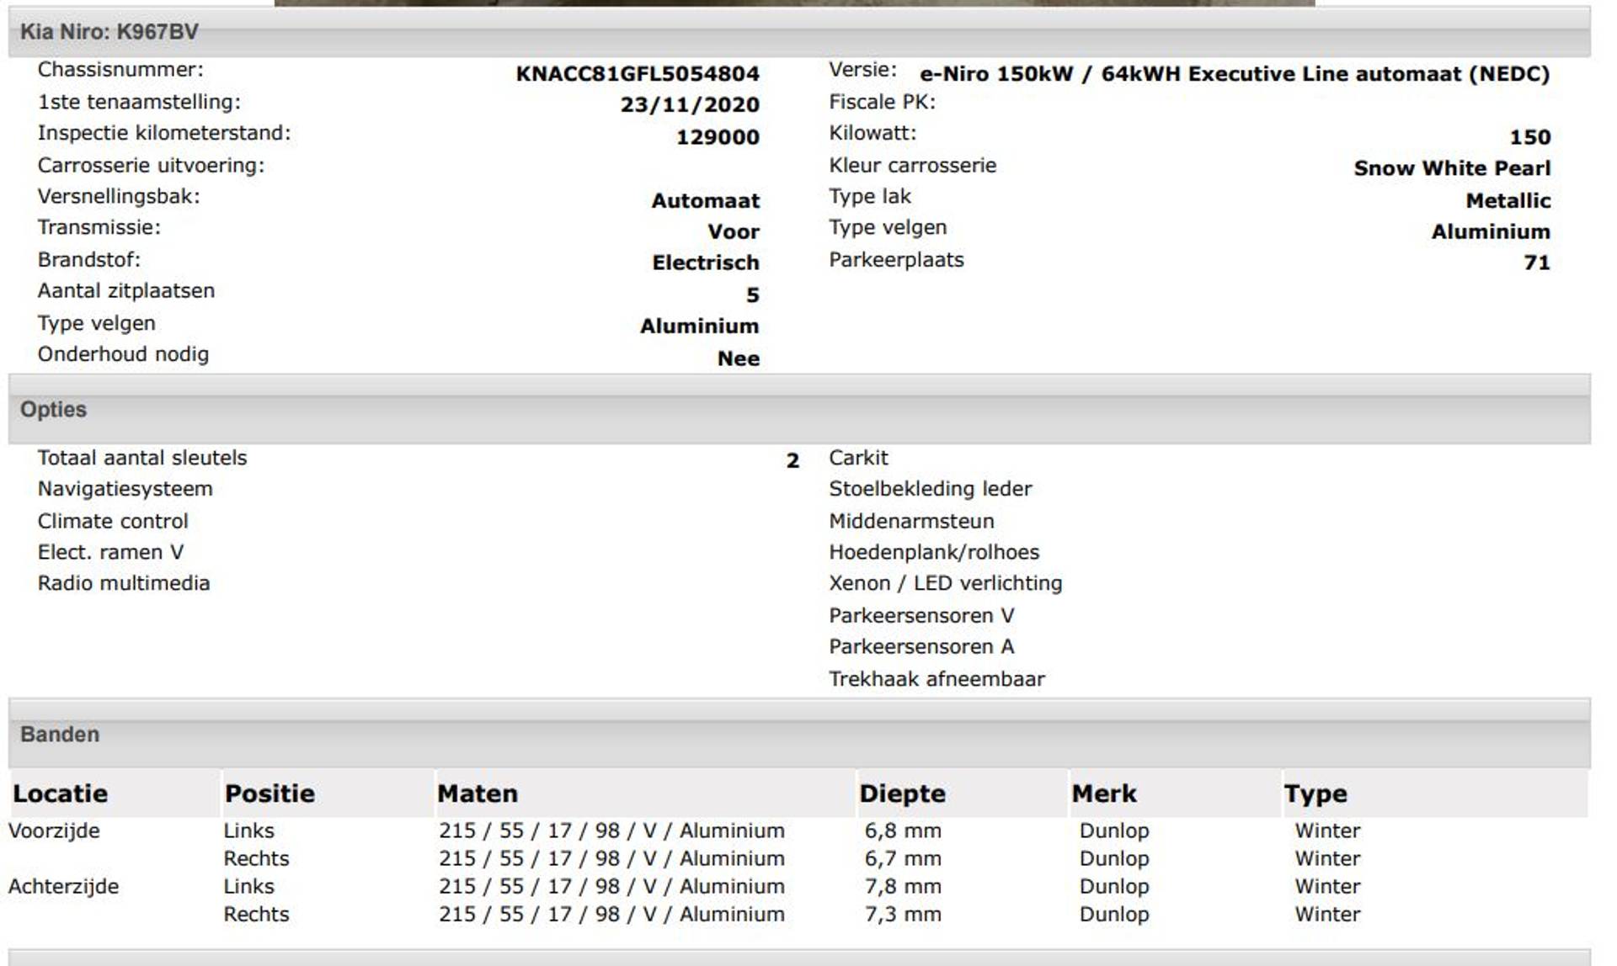
Task: Click the Snow White Pearl colour value
Action: [x=1452, y=168]
